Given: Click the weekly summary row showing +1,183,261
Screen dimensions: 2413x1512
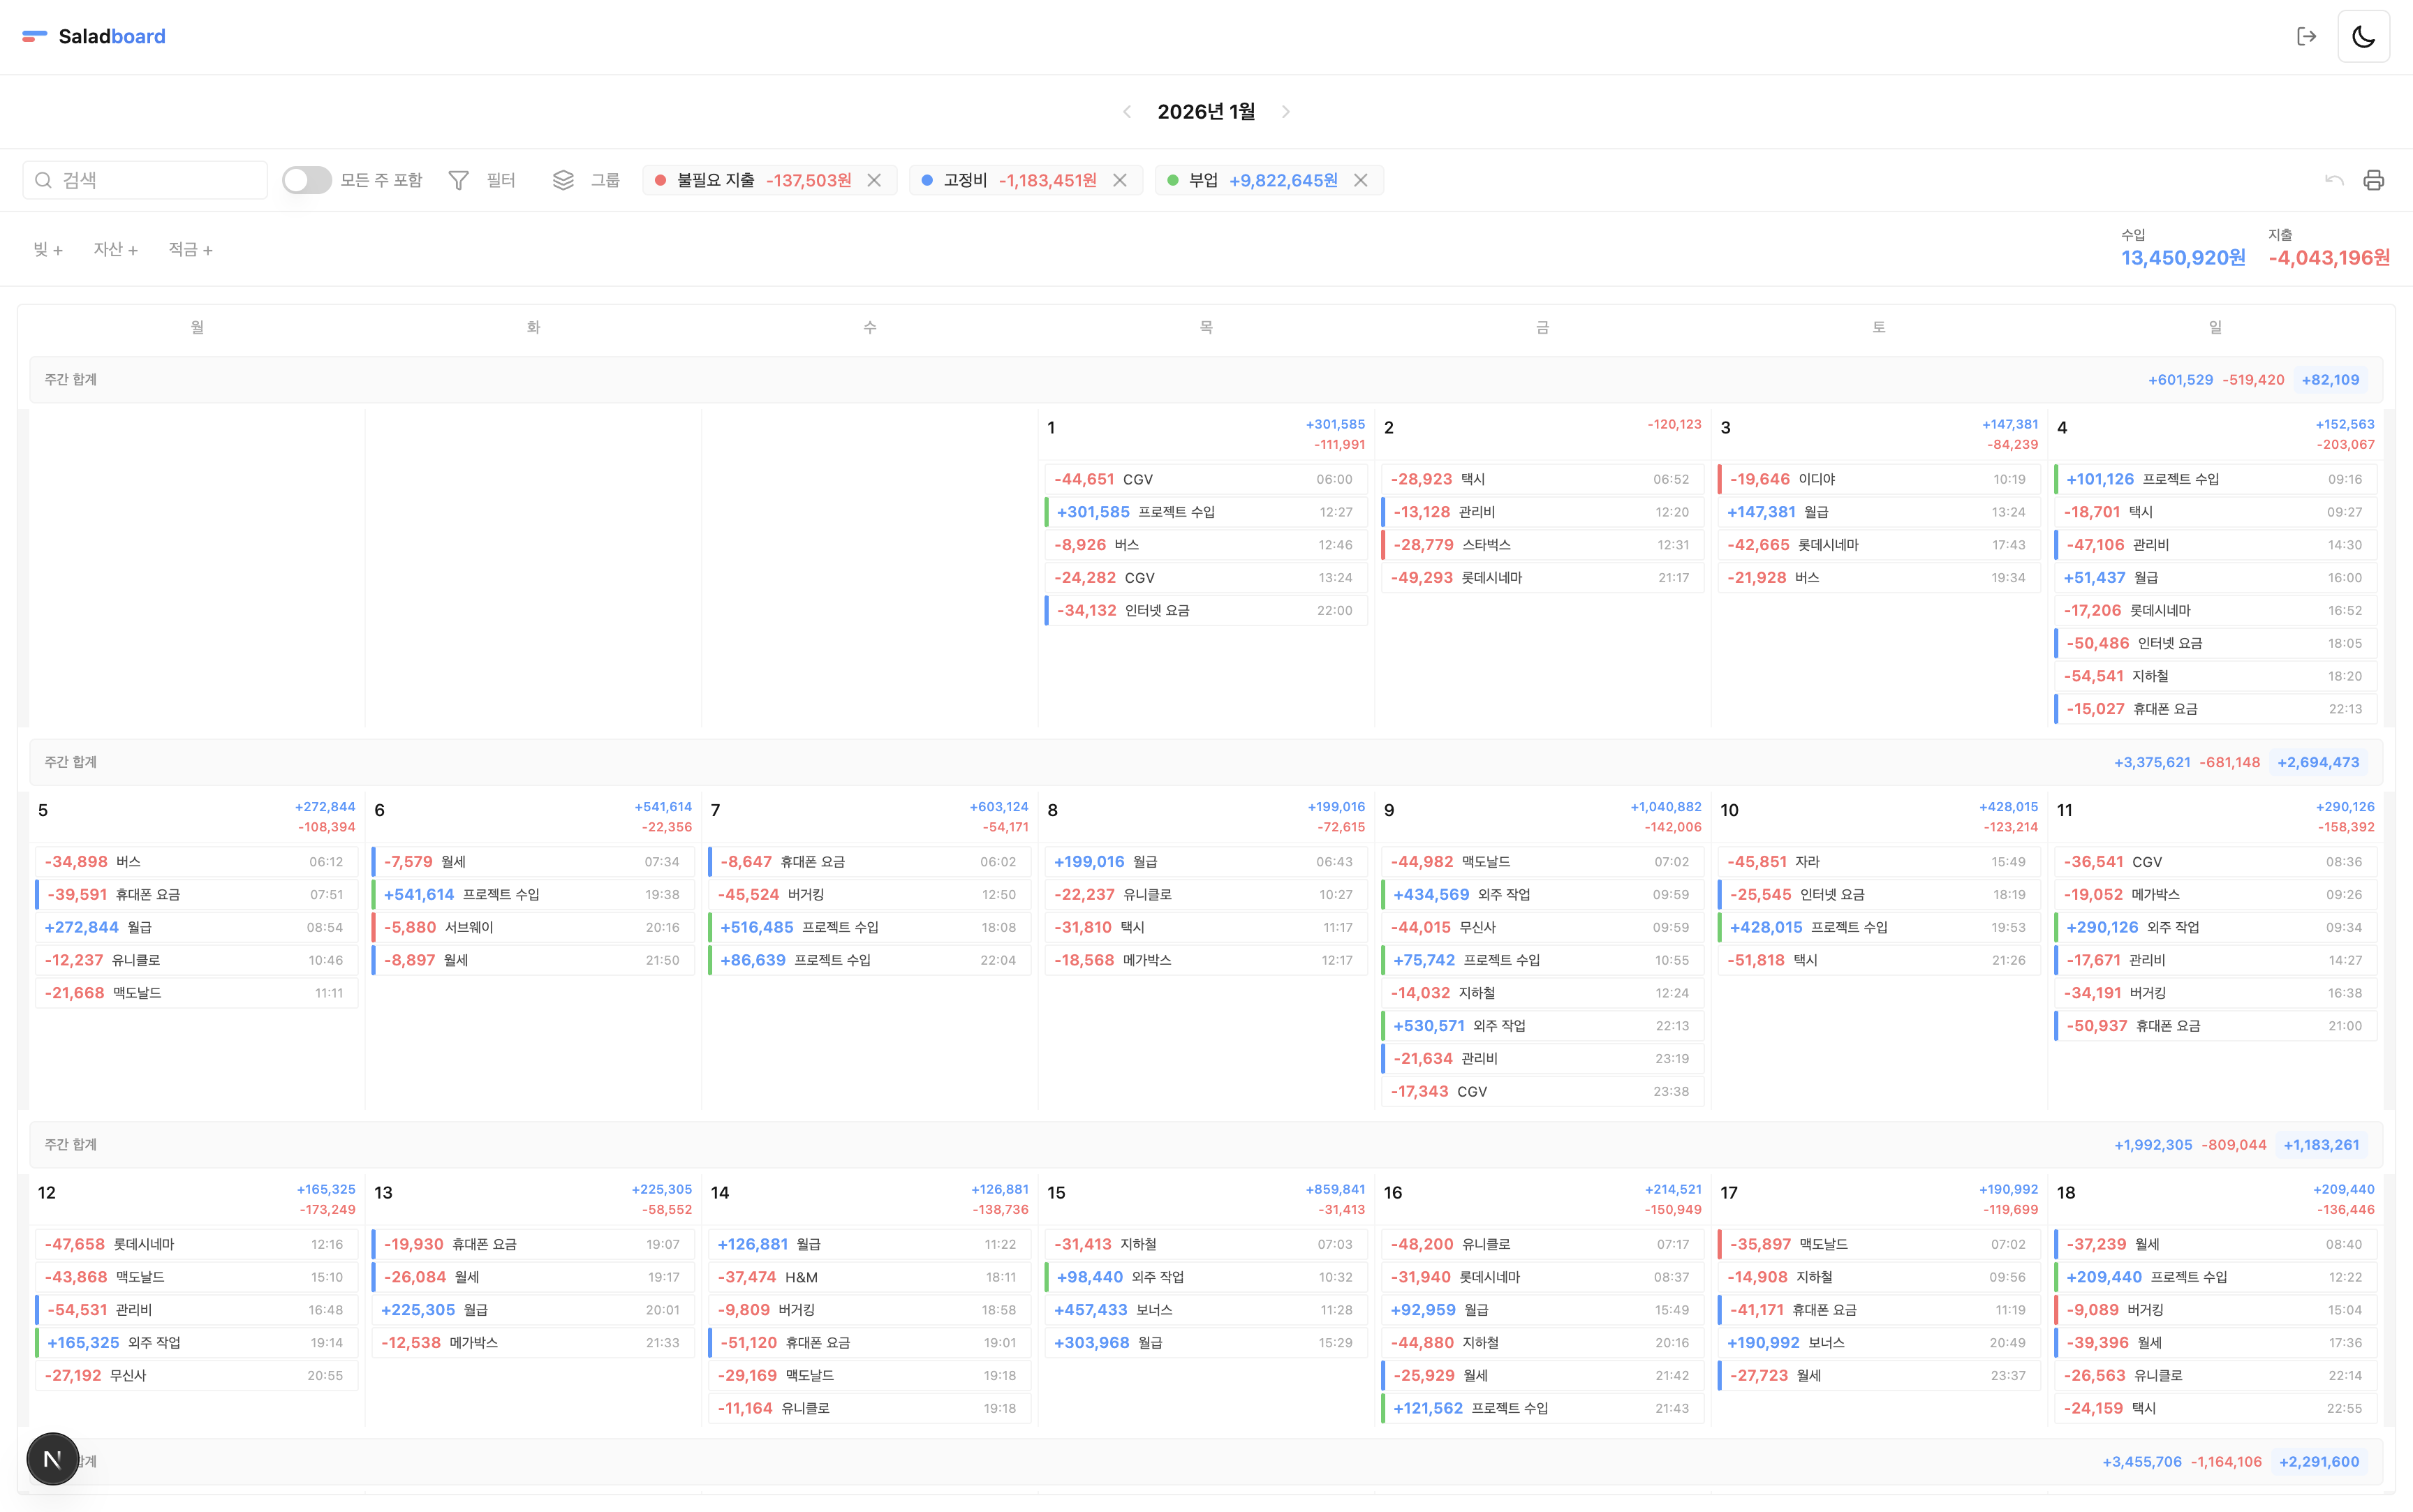Looking at the screenshot, I should coord(1206,1145).
